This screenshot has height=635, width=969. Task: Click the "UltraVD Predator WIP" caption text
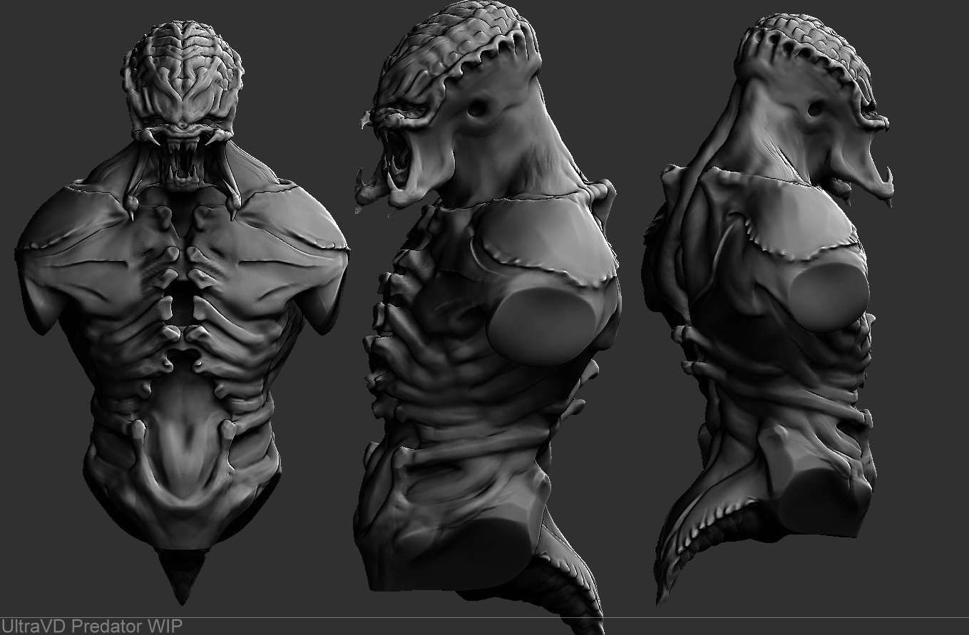click(92, 626)
